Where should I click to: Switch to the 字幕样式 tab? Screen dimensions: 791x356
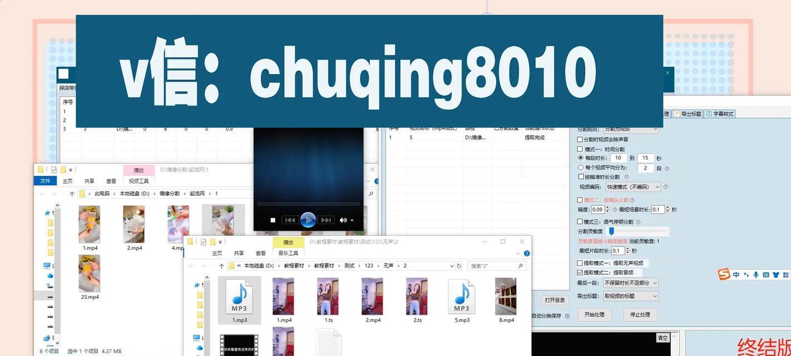720,113
